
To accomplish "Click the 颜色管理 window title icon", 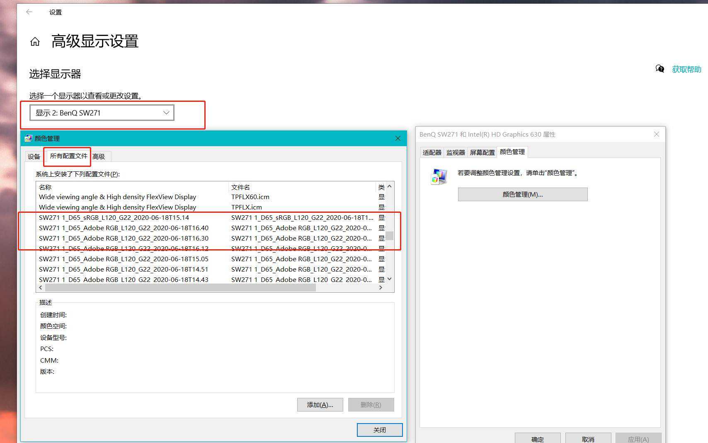I will point(28,138).
